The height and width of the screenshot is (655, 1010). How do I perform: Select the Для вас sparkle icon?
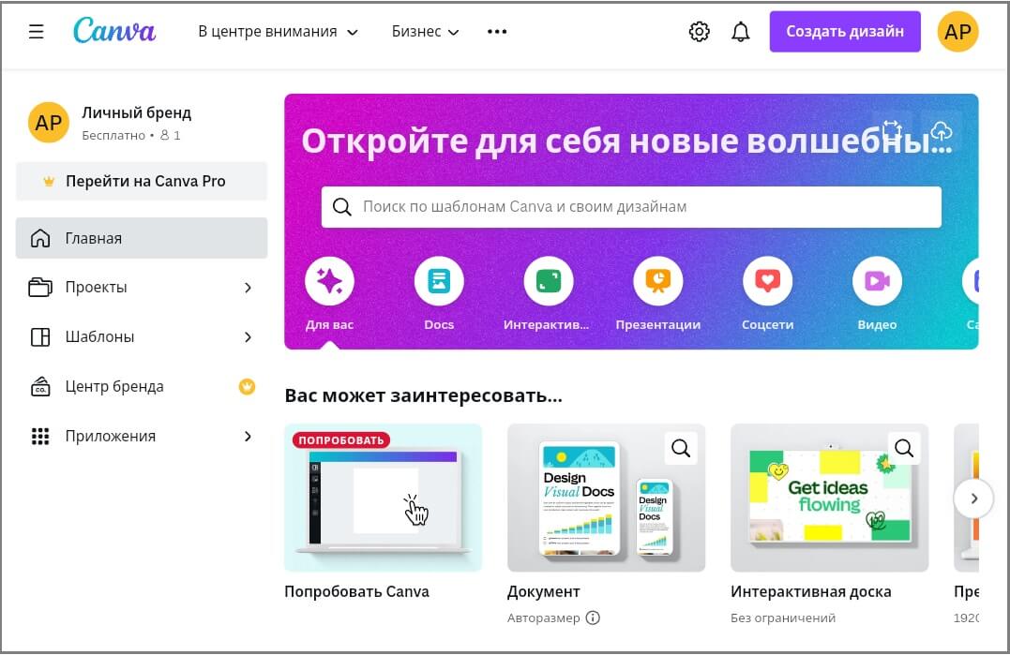pos(329,280)
